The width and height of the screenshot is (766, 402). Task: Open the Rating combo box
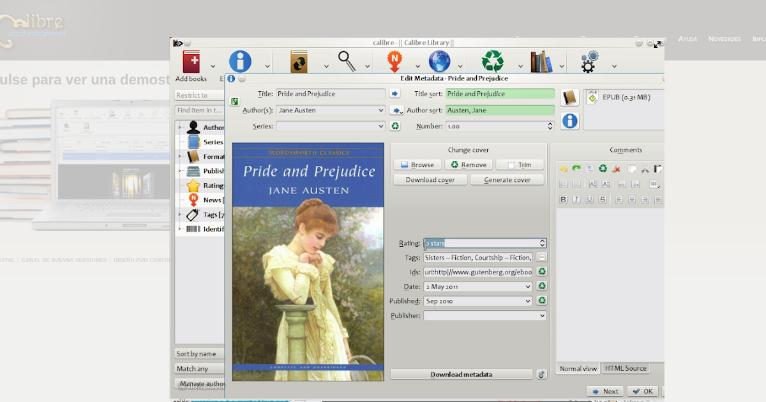point(485,243)
